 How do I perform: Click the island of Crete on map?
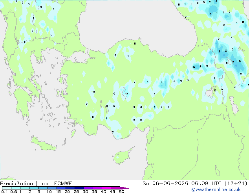click(44, 143)
